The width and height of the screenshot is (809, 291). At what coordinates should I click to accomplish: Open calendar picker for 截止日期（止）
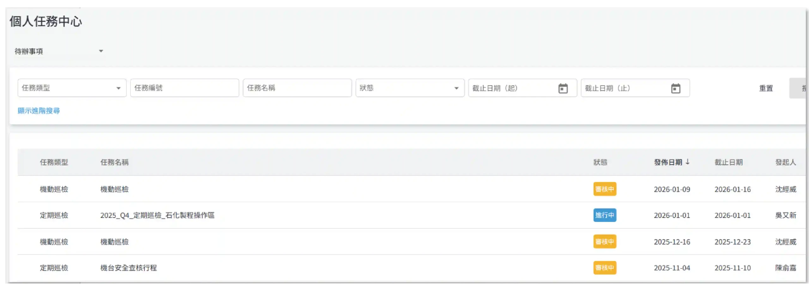(675, 88)
